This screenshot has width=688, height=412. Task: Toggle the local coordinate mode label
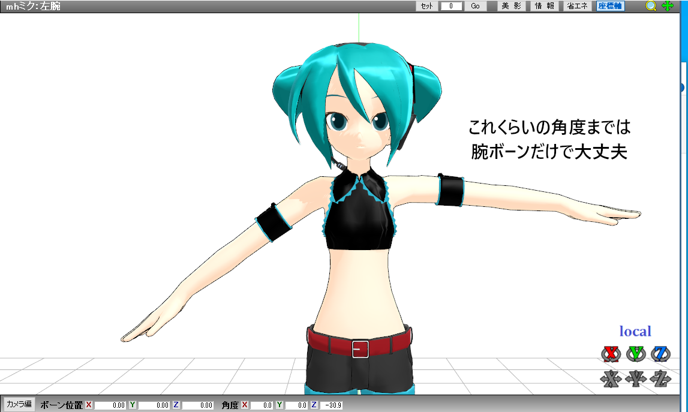click(635, 331)
